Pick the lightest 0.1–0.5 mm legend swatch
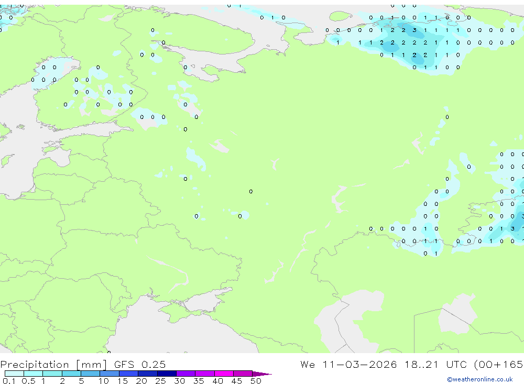This screenshot has height=384, width=524. [14, 374]
